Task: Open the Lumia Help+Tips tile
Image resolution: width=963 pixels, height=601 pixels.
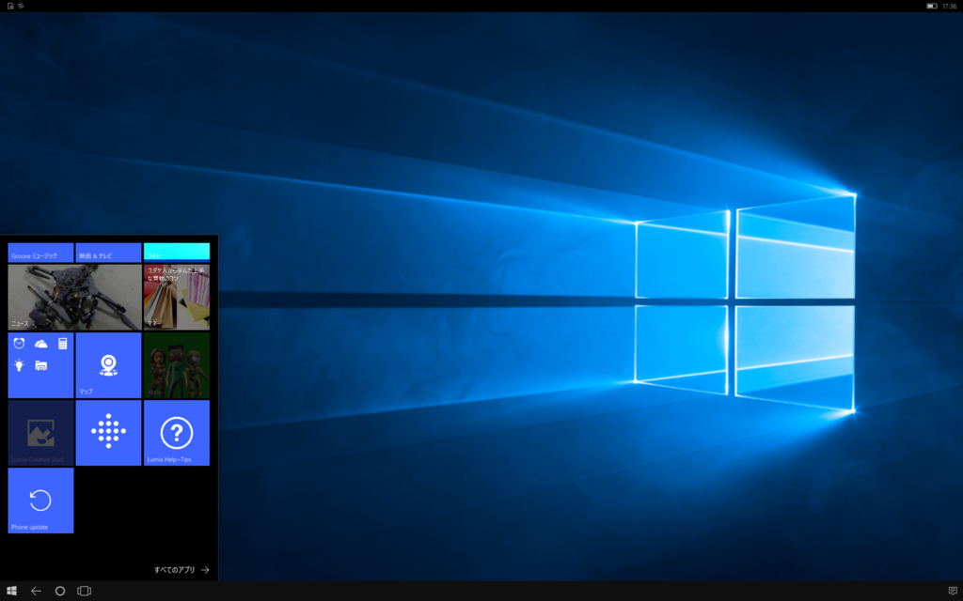Action: tap(177, 433)
